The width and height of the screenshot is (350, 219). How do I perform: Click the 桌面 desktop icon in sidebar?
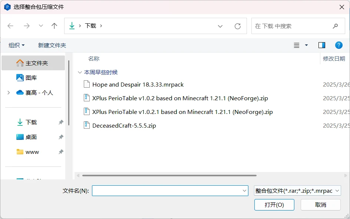click(20, 137)
